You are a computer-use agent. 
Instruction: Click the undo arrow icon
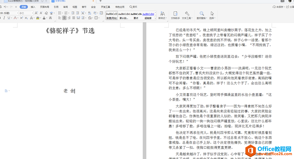point(5,7)
